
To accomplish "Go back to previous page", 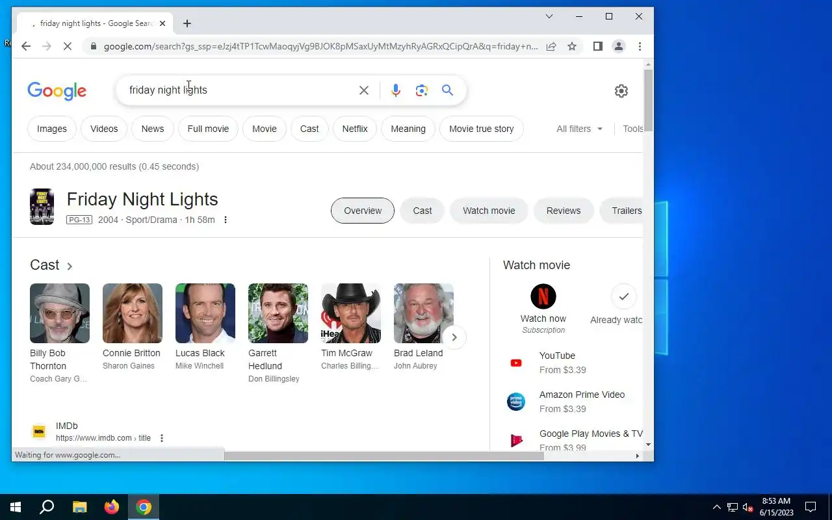I will pyautogui.click(x=26, y=46).
